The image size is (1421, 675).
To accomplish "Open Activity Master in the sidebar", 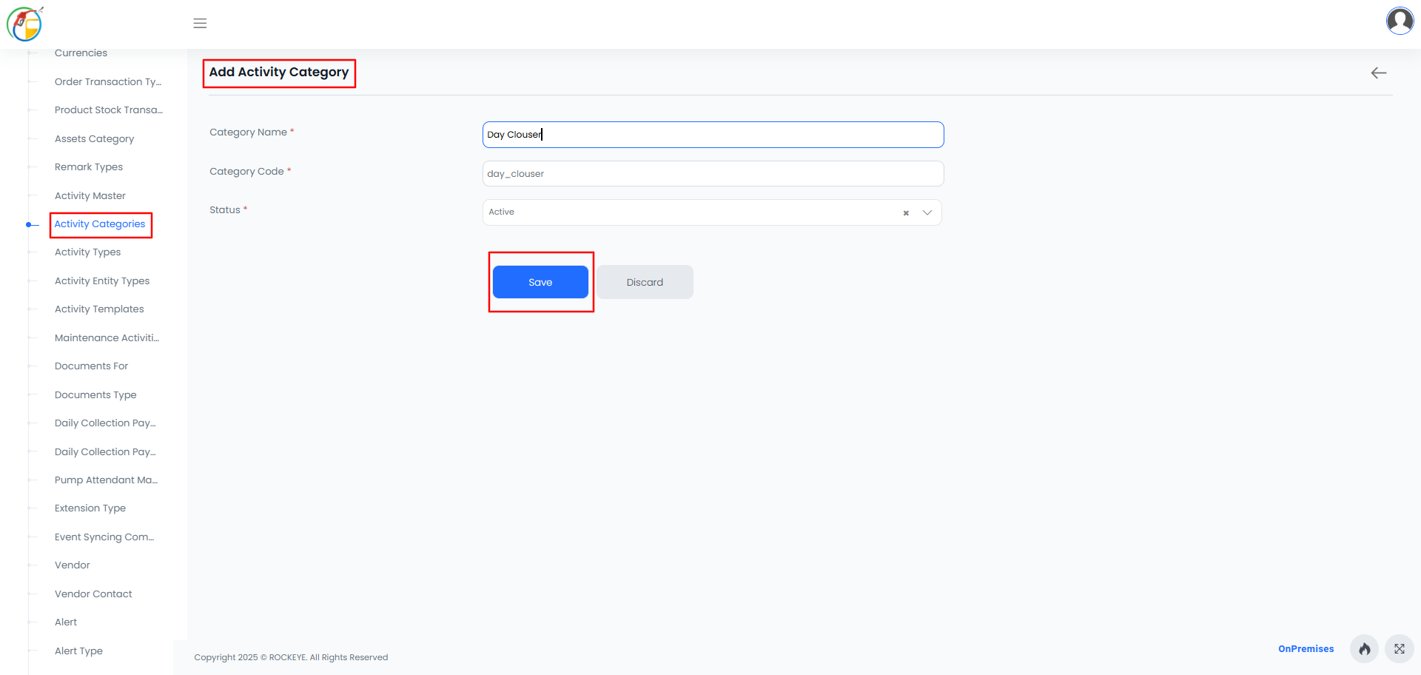I will pyautogui.click(x=90, y=196).
